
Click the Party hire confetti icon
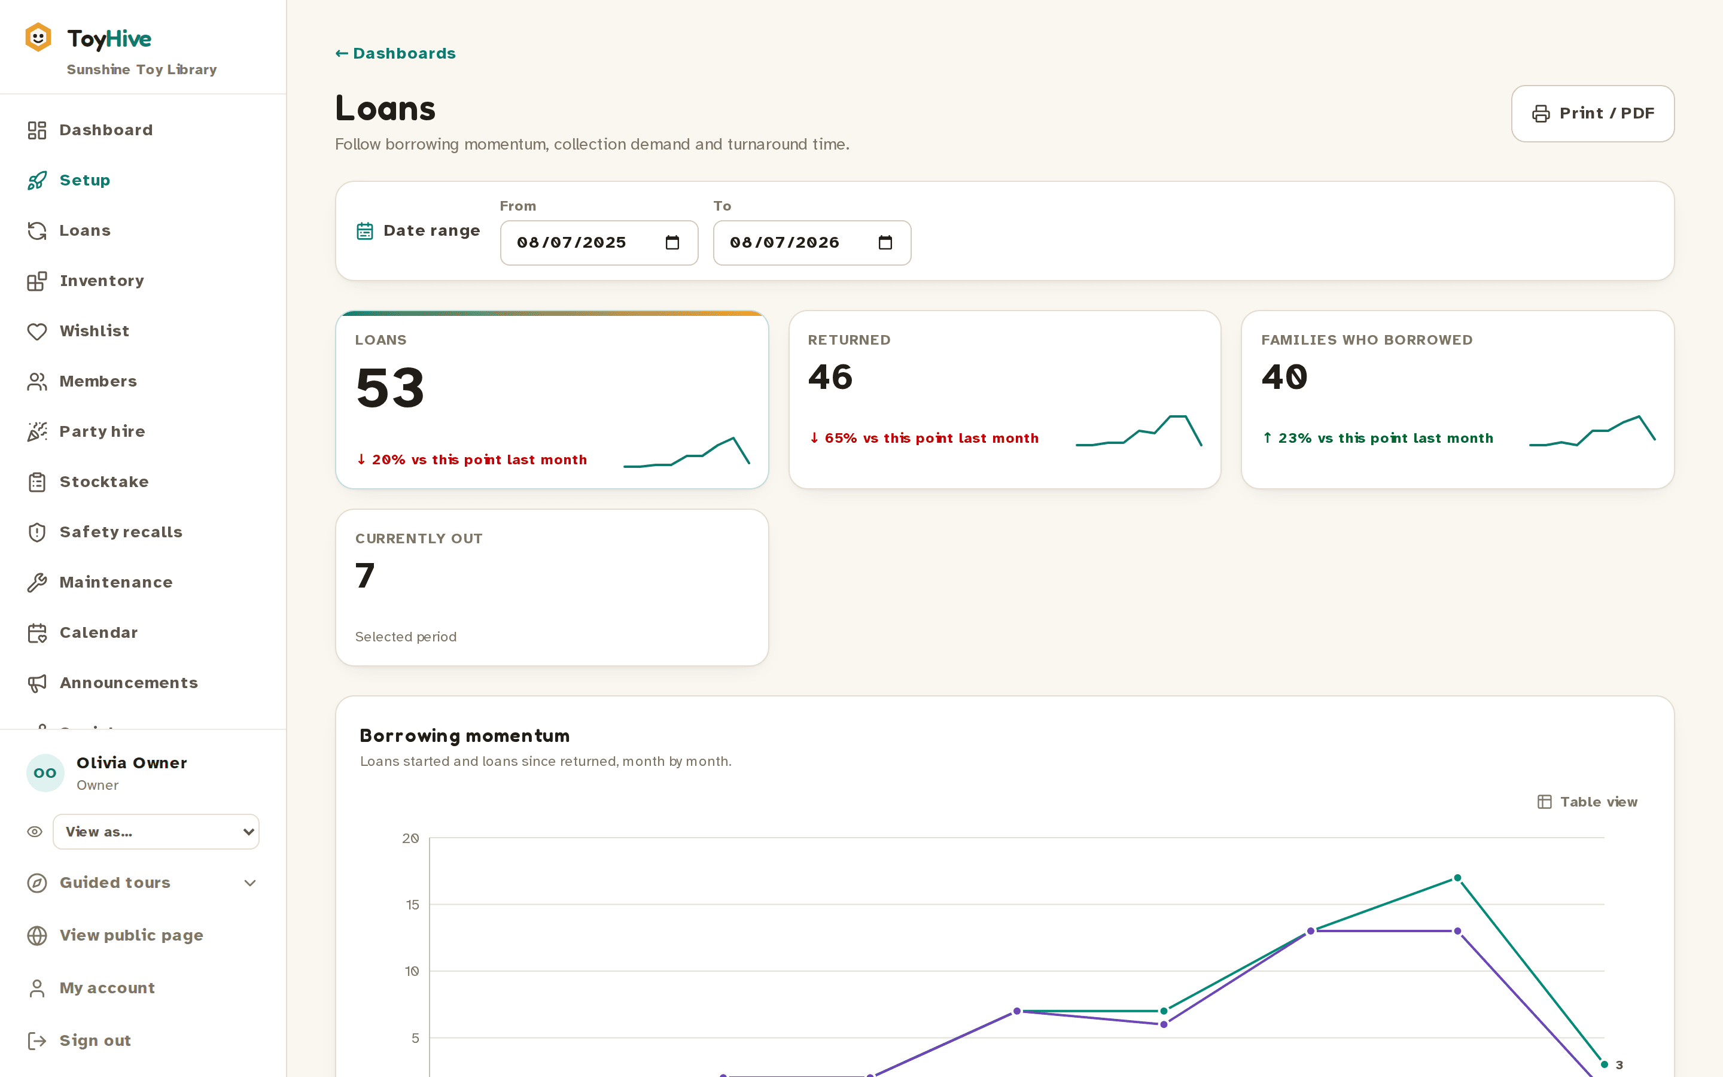(x=37, y=431)
